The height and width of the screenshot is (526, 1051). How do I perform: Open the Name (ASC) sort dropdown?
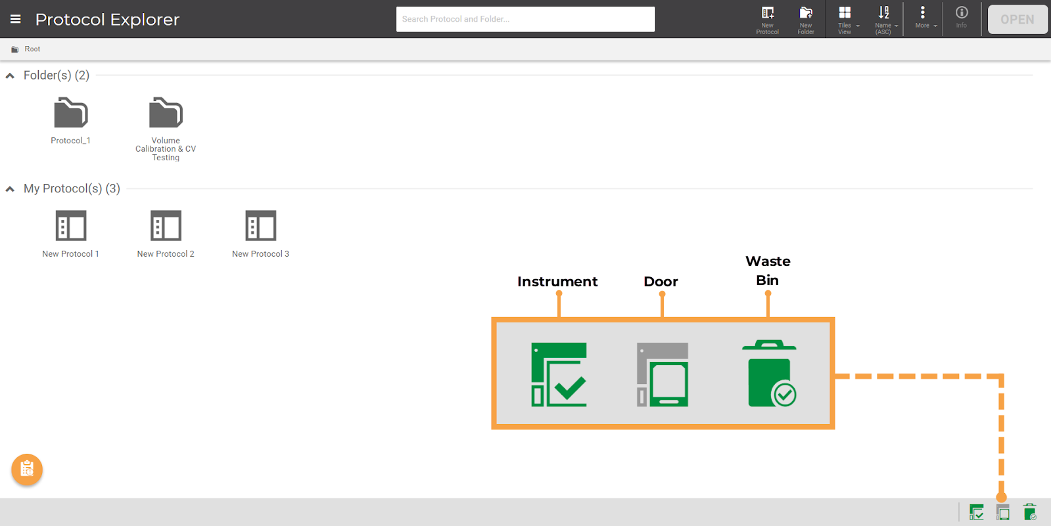click(884, 19)
